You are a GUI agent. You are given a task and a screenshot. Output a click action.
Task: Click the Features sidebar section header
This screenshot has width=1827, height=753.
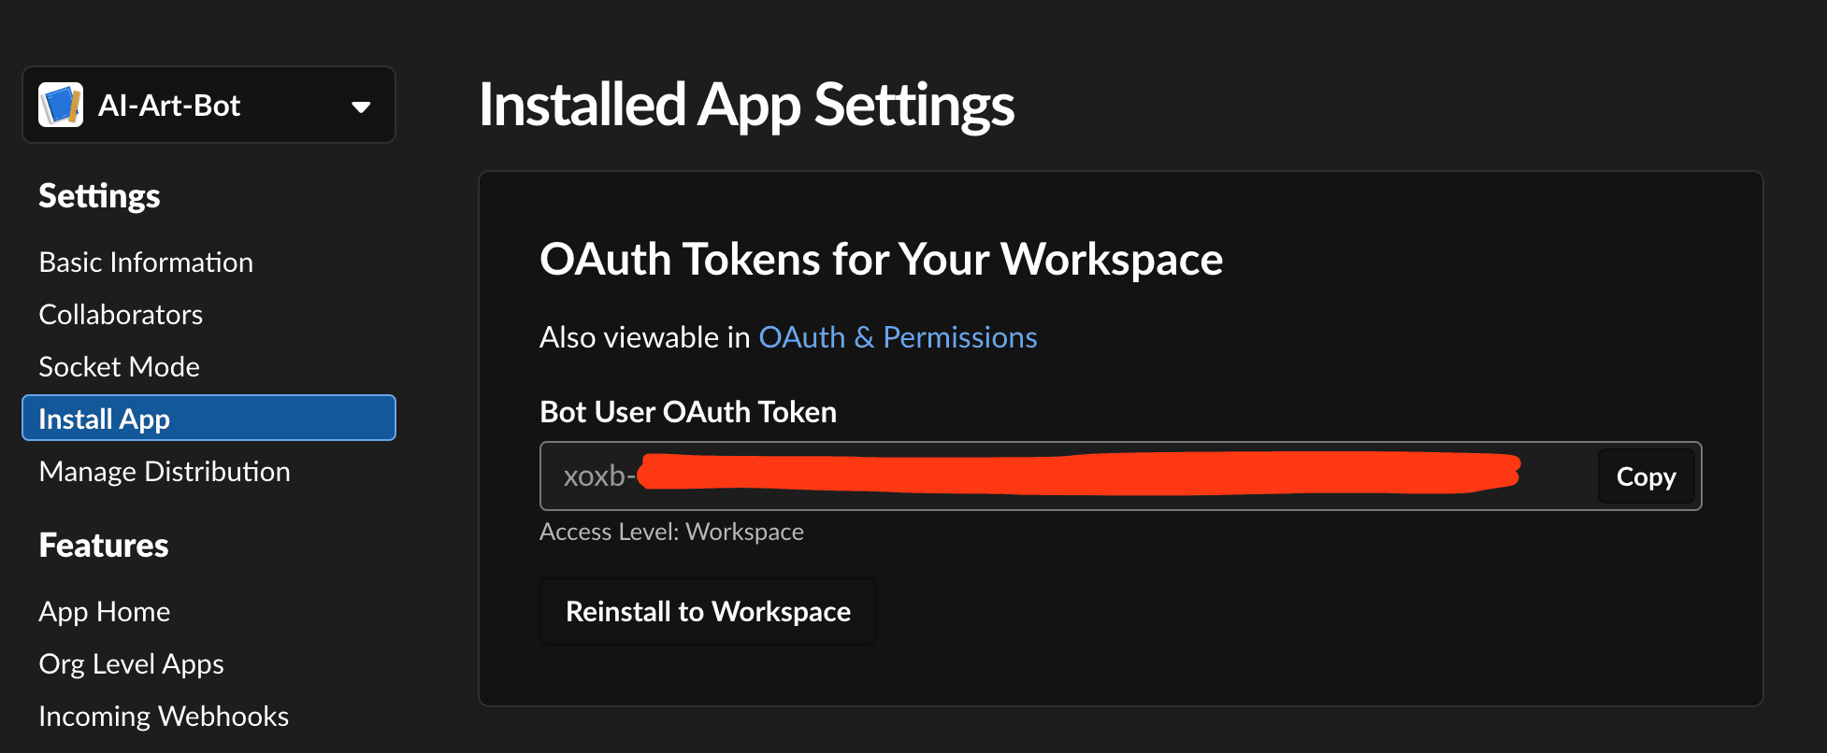coord(104,546)
